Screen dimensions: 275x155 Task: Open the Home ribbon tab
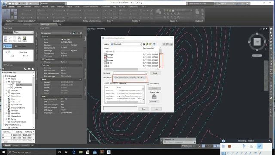(12, 7)
